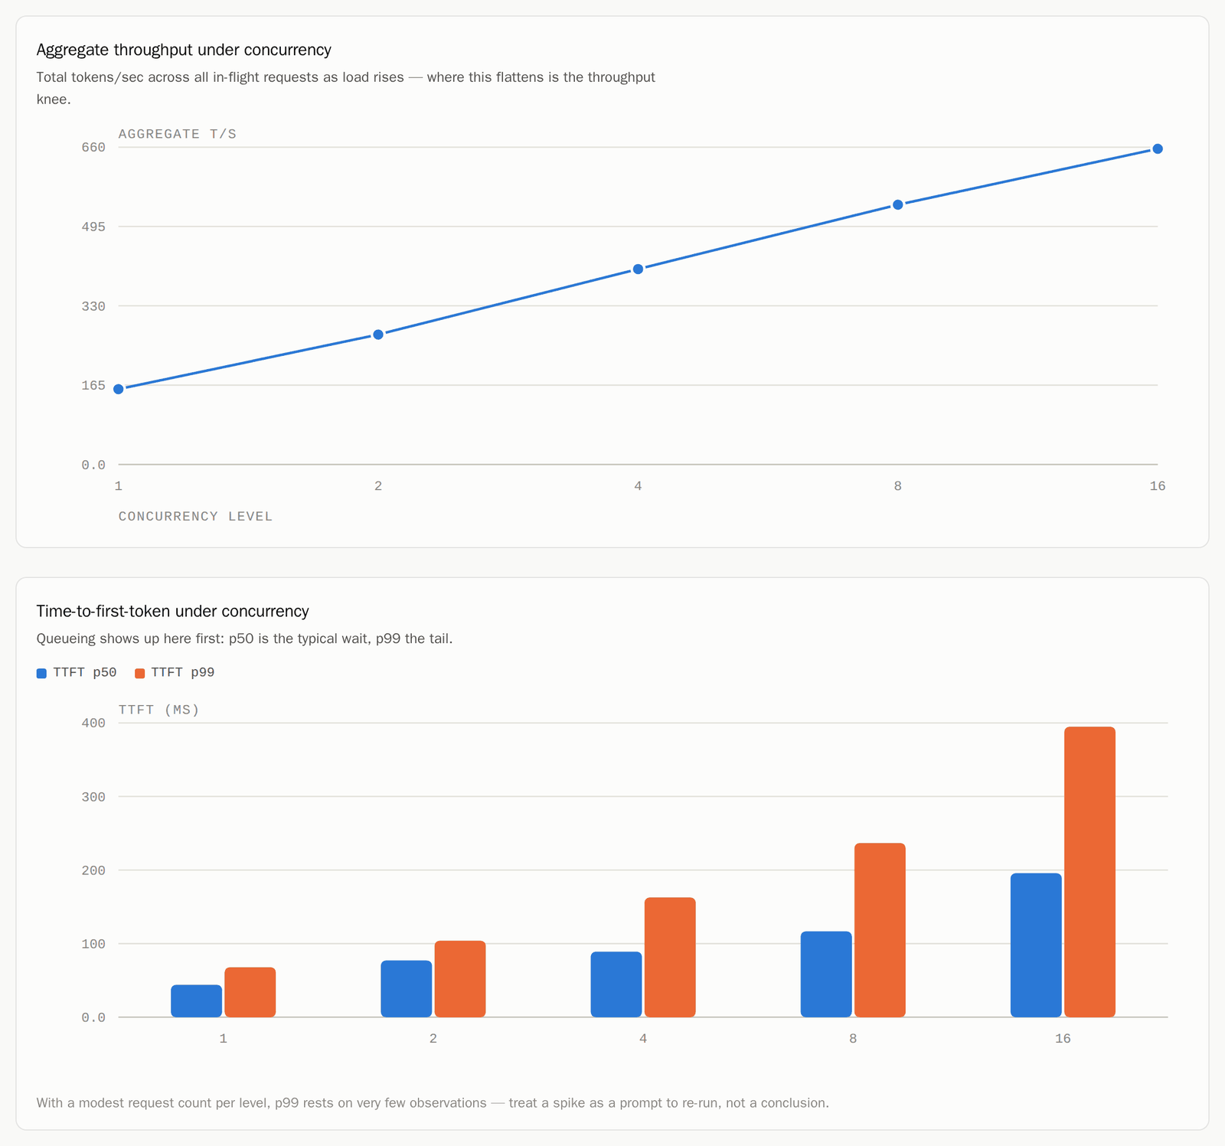Viewport: 1225px width, 1146px height.
Task: Select the blue p50 bar at concurrency 8
Action: click(x=826, y=975)
